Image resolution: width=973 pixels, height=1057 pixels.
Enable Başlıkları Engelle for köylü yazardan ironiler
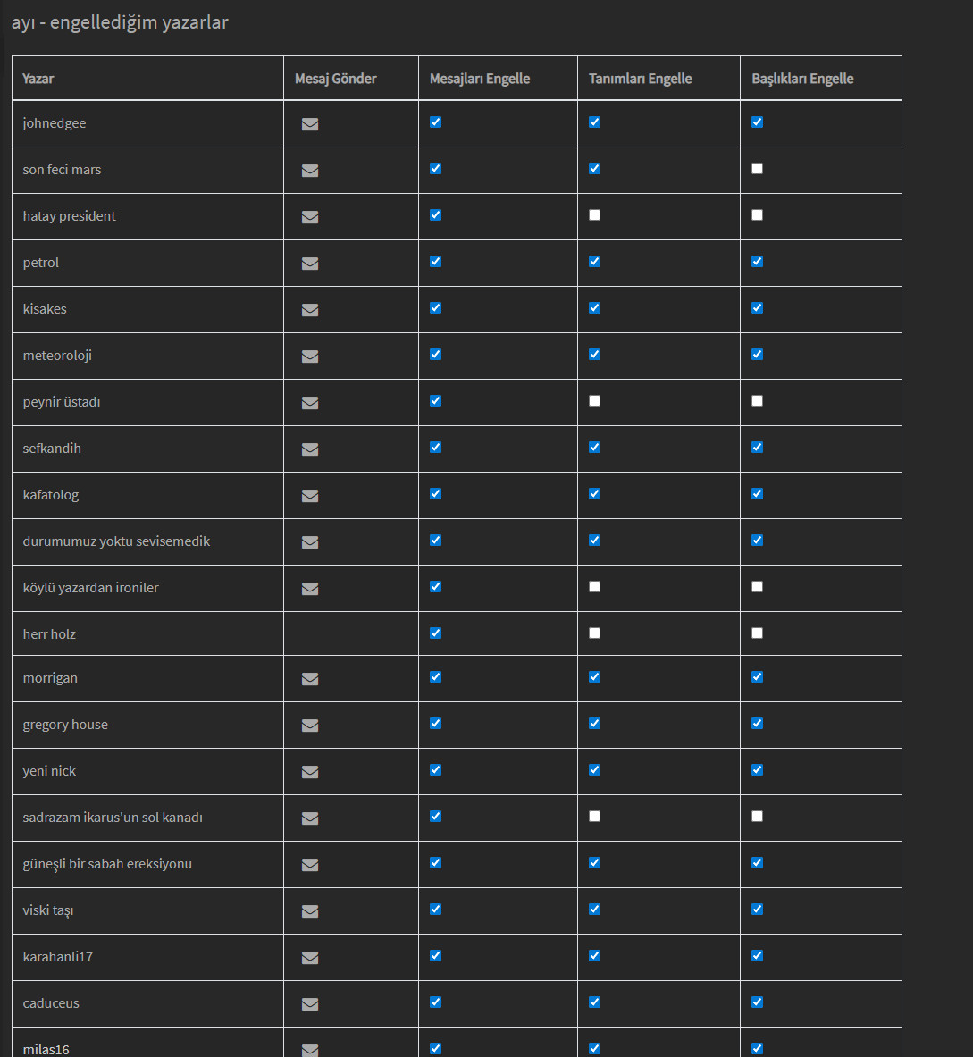[x=758, y=586]
